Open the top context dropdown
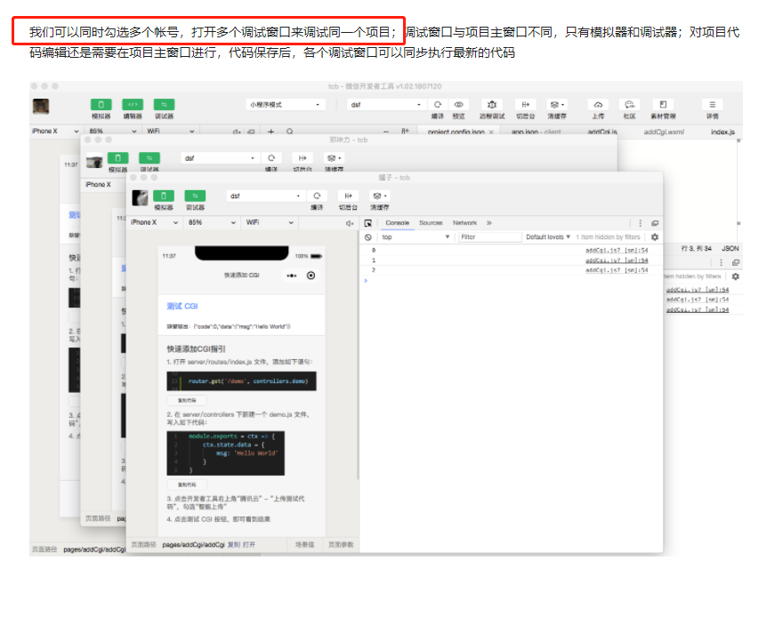783x632 pixels. tap(416, 237)
